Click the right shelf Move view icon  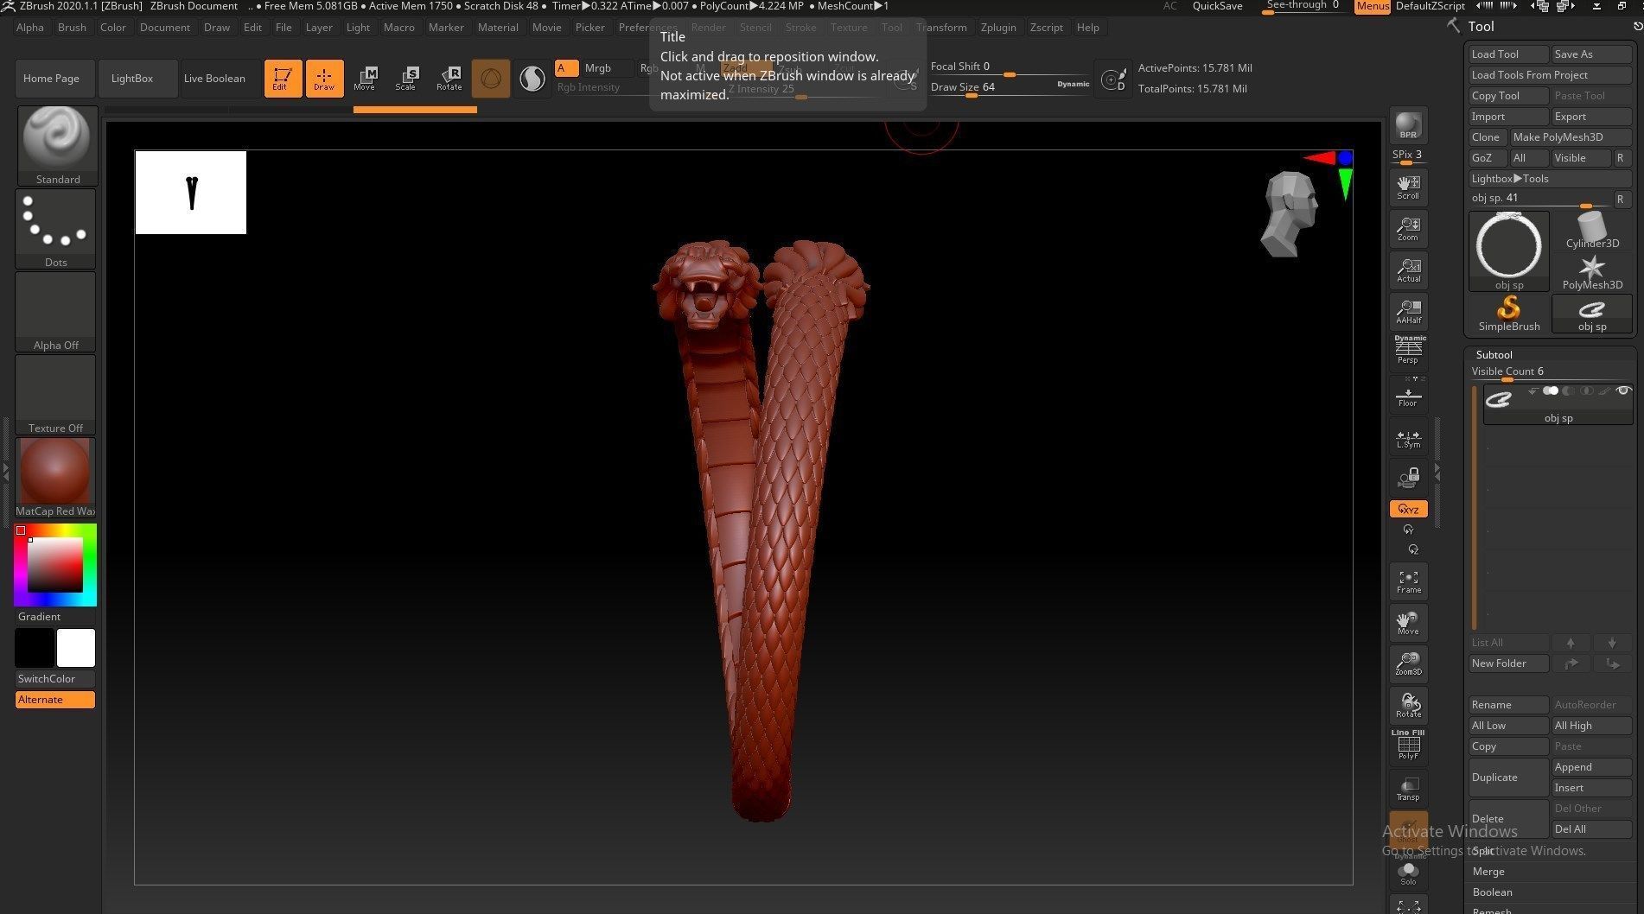[1408, 622]
